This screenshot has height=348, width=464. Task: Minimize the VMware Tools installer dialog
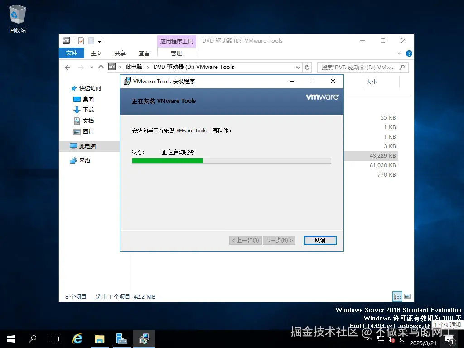(292, 81)
